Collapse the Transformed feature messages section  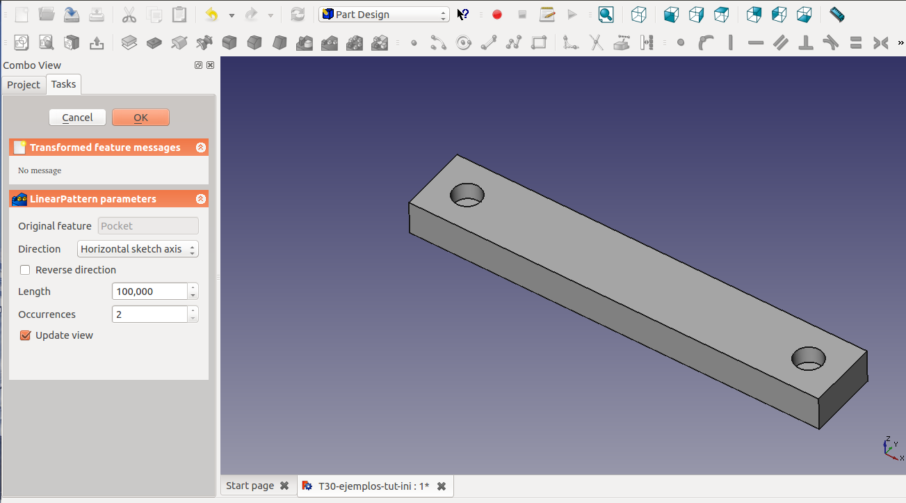[201, 147]
